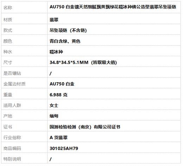Click the 商品编码 label
Viewport: 183px width, 168px height.
coord(12,148)
